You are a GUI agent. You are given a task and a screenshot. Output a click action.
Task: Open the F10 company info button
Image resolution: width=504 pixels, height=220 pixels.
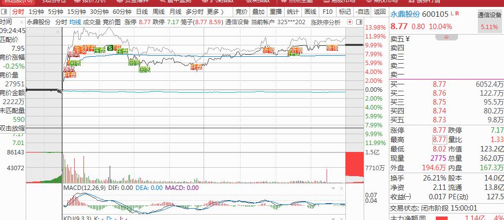[x=327, y=11]
